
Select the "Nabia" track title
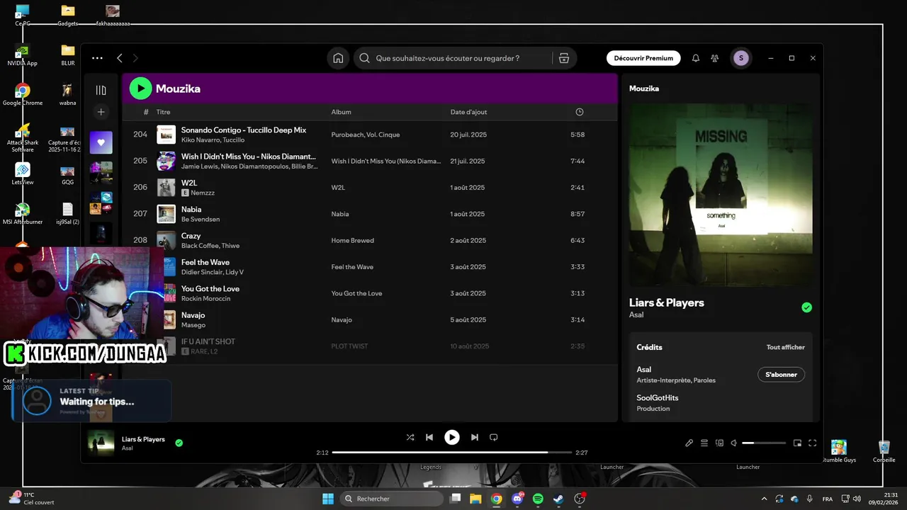(x=191, y=209)
